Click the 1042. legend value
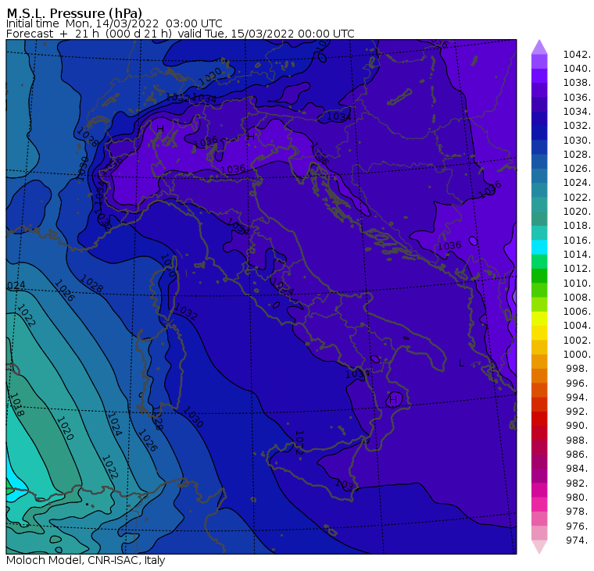Image resolution: width=594 pixels, height=571 pixels. [x=577, y=55]
